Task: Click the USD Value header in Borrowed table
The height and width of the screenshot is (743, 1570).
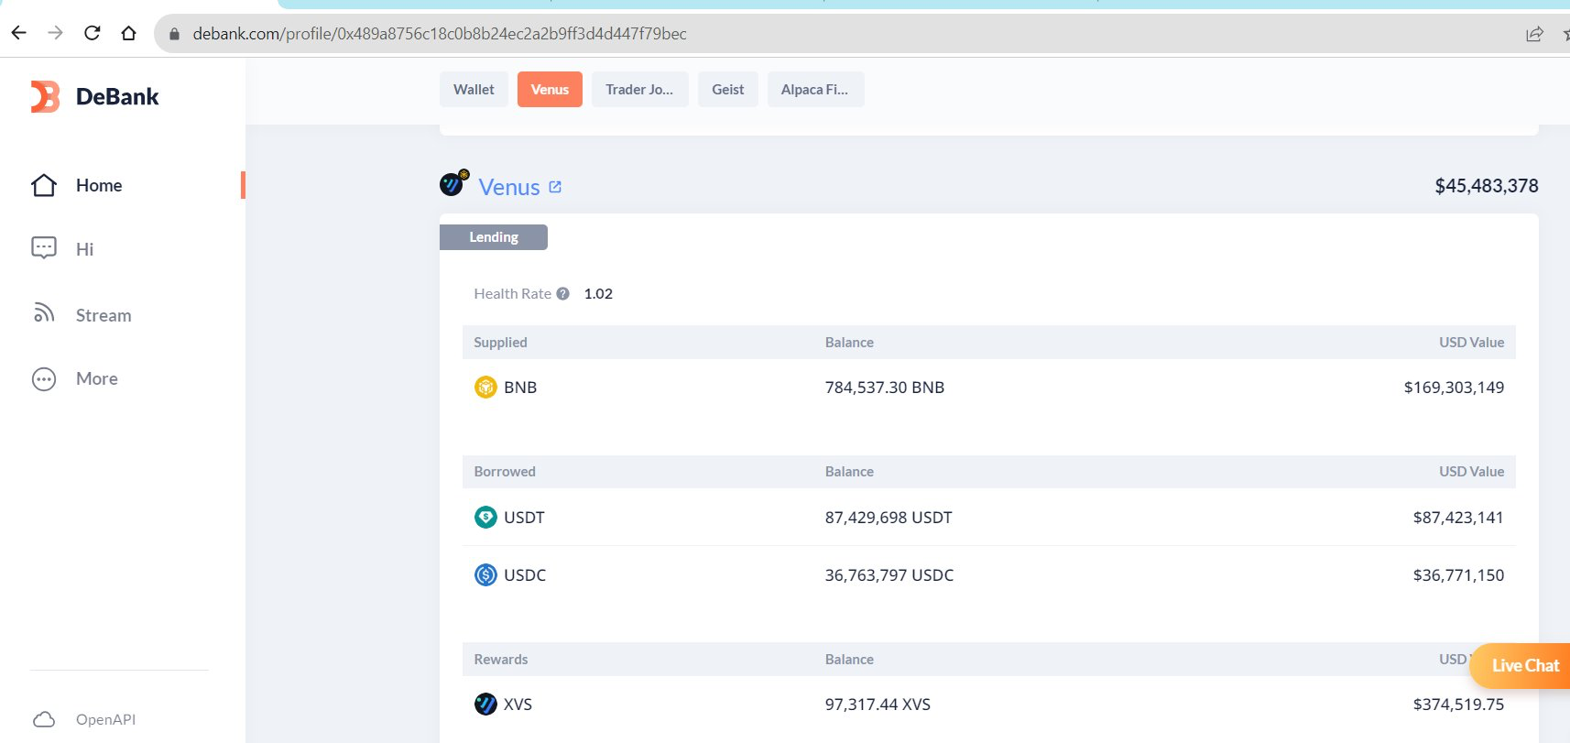Action: (1471, 472)
